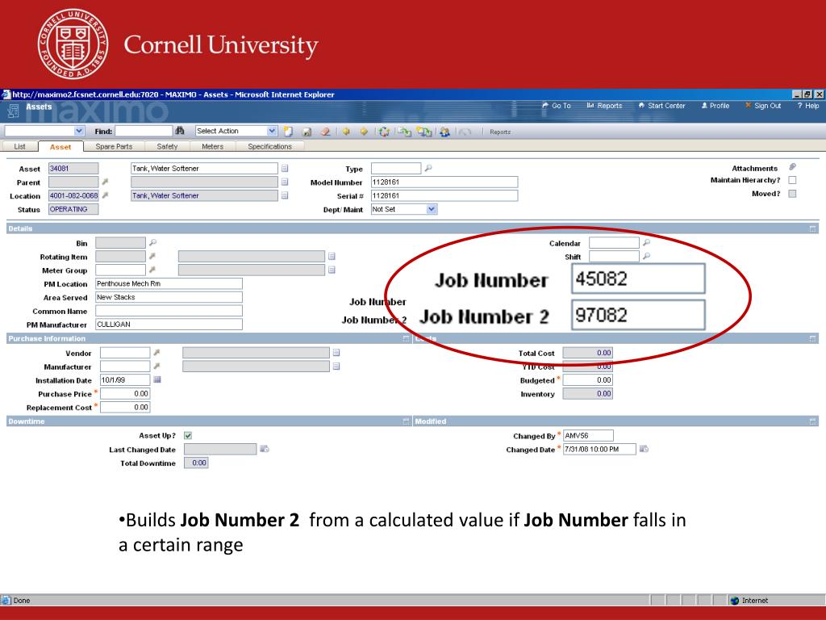Click the PM Manufacturer field CULLIGAN
The image size is (826, 620).
click(x=169, y=325)
